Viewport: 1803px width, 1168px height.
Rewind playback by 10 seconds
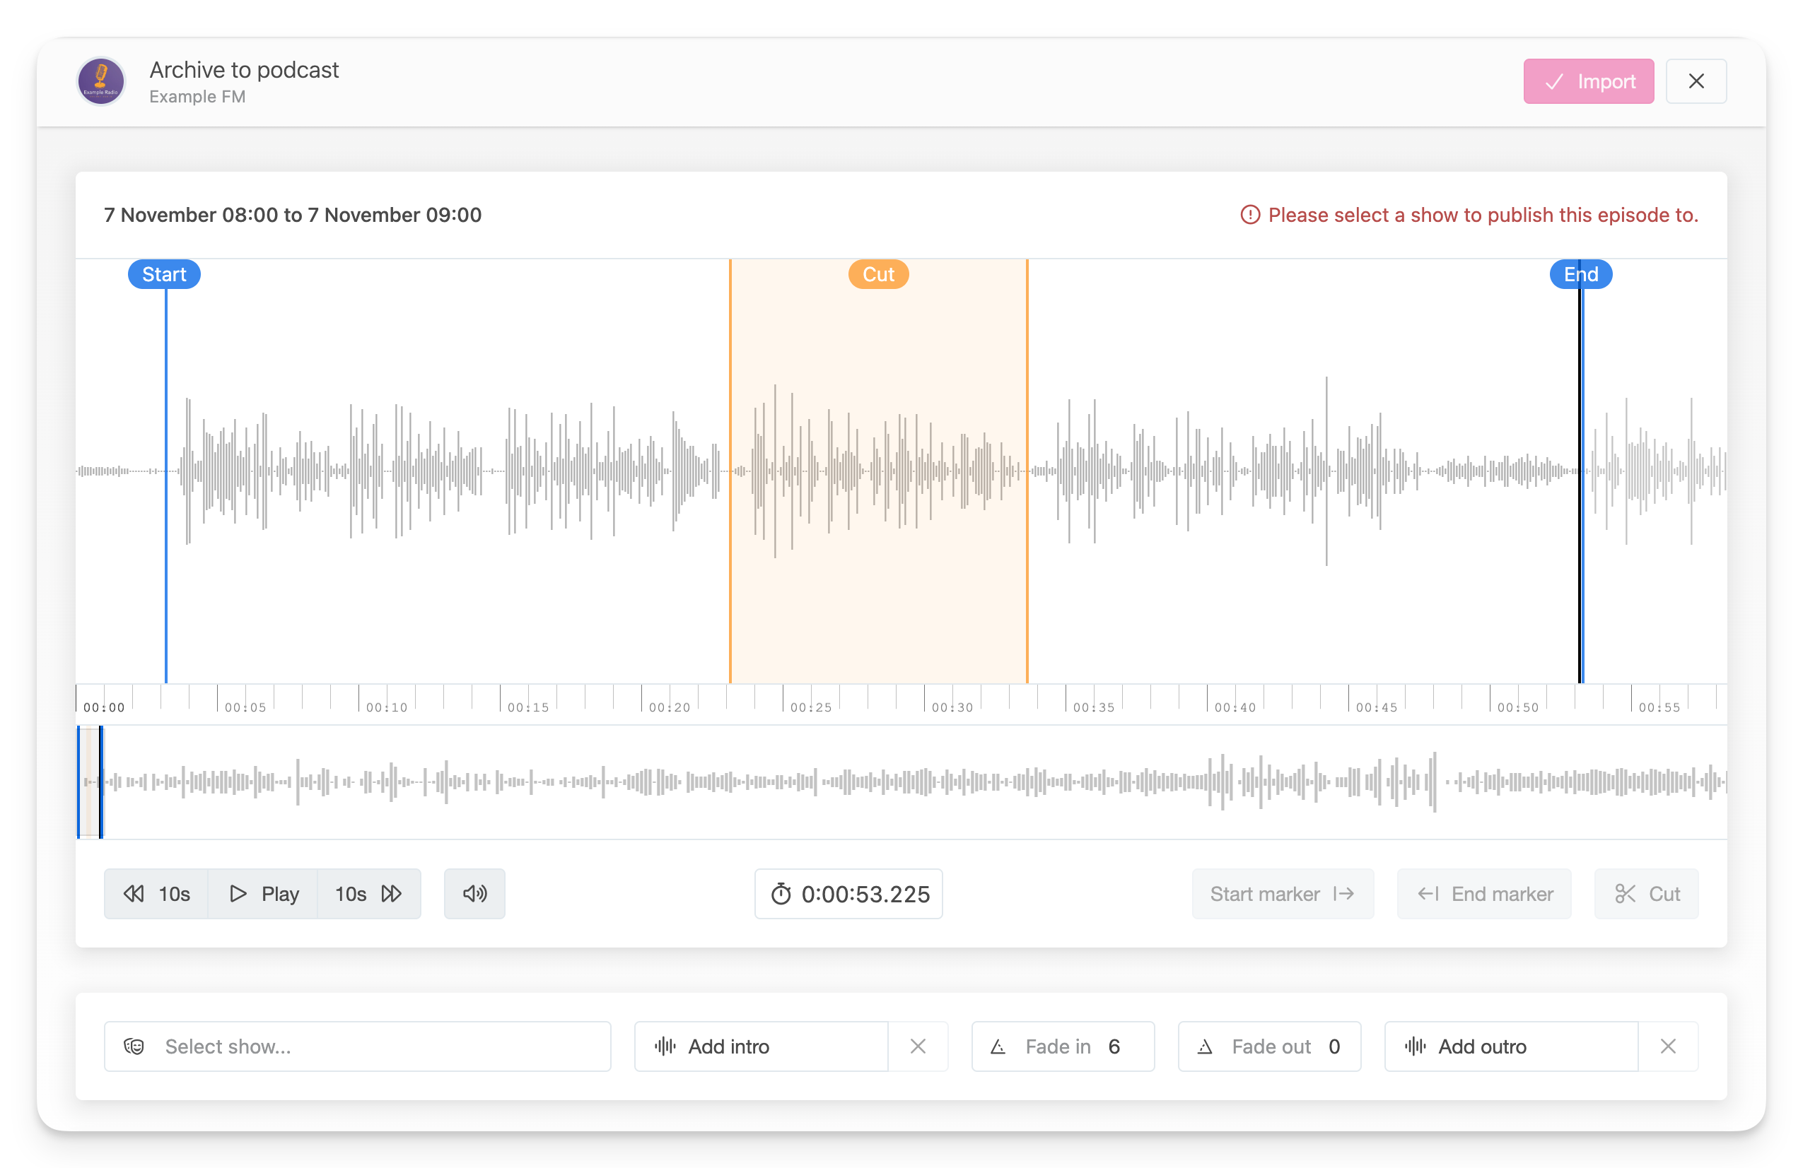(157, 893)
